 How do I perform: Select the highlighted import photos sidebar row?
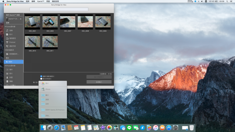13,62
